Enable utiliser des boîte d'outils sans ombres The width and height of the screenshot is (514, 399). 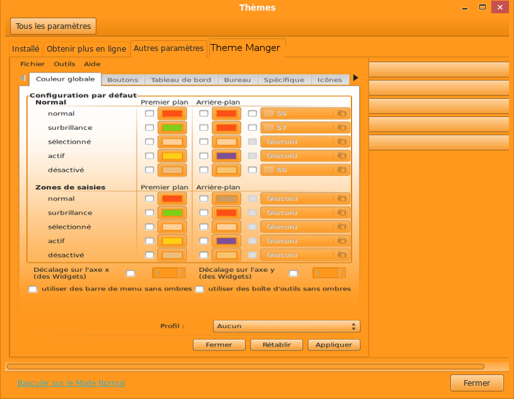click(x=199, y=289)
